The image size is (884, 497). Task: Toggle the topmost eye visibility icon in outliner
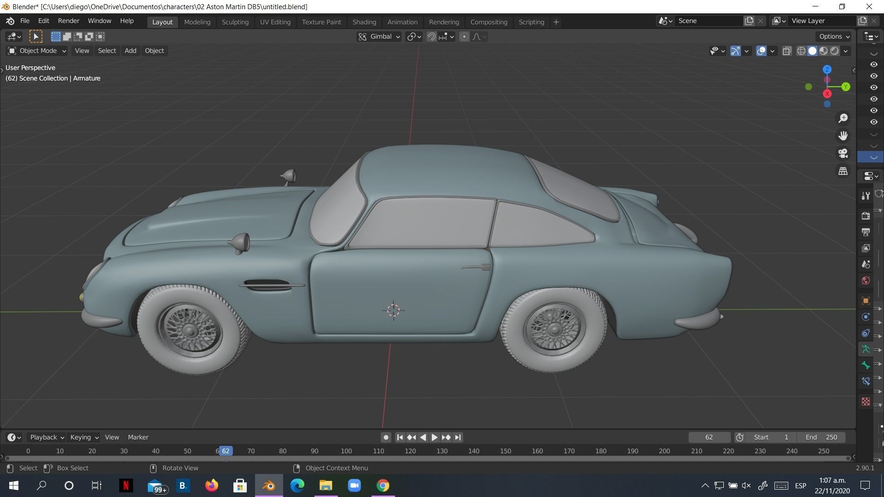873,64
